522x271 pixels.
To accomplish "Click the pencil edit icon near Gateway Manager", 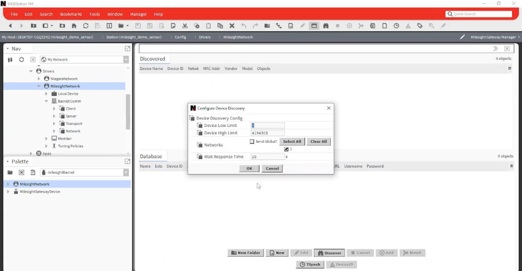I will pyautogui.click(x=462, y=37).
